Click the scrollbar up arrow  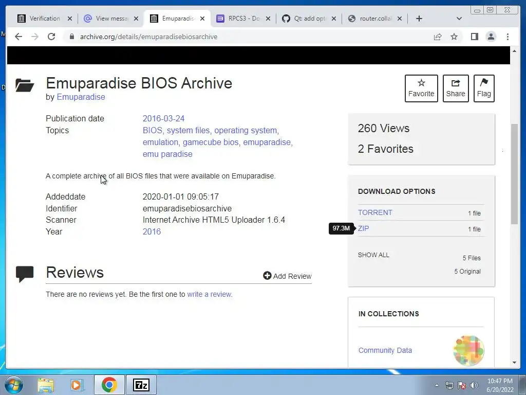[x=515, y=51]
